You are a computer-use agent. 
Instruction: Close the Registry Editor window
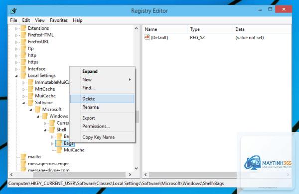pos(284,9)
